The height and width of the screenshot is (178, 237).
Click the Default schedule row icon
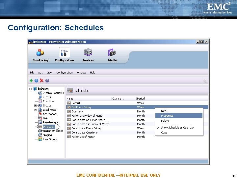point(69,103)
